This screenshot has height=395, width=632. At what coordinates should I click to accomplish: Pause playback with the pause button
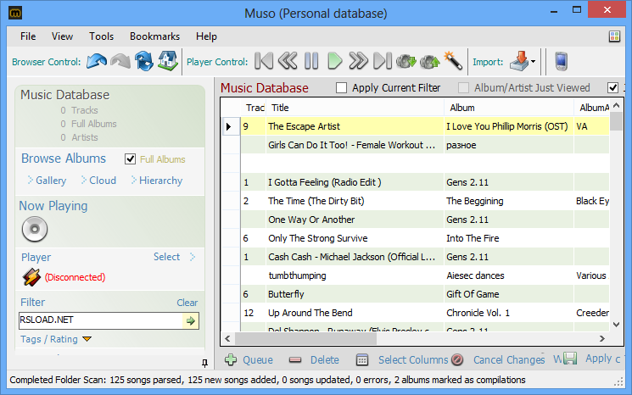pos(311,61)
